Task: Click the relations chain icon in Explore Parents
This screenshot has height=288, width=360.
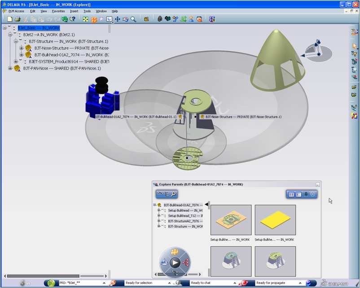Action: 160,194
